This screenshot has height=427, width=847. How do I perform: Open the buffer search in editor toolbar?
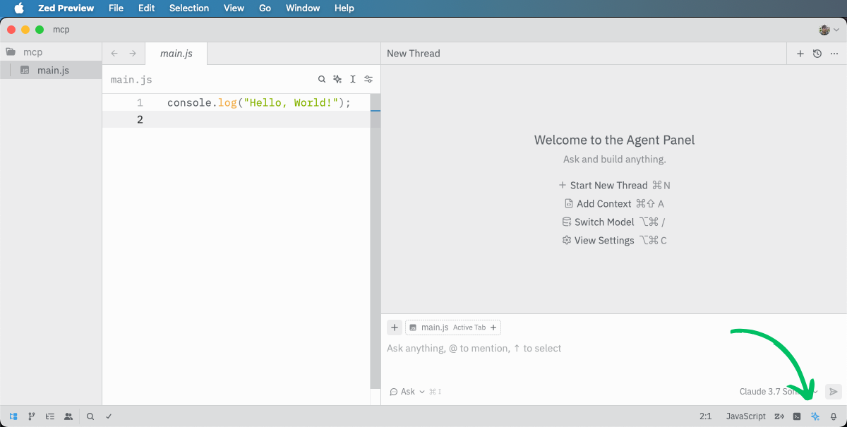[x=322, y=79]
